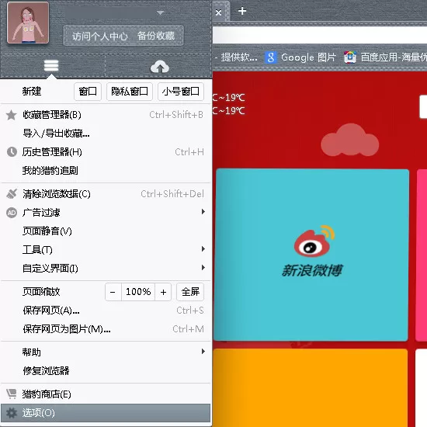Click the 100% zoom value

[138, 292]
